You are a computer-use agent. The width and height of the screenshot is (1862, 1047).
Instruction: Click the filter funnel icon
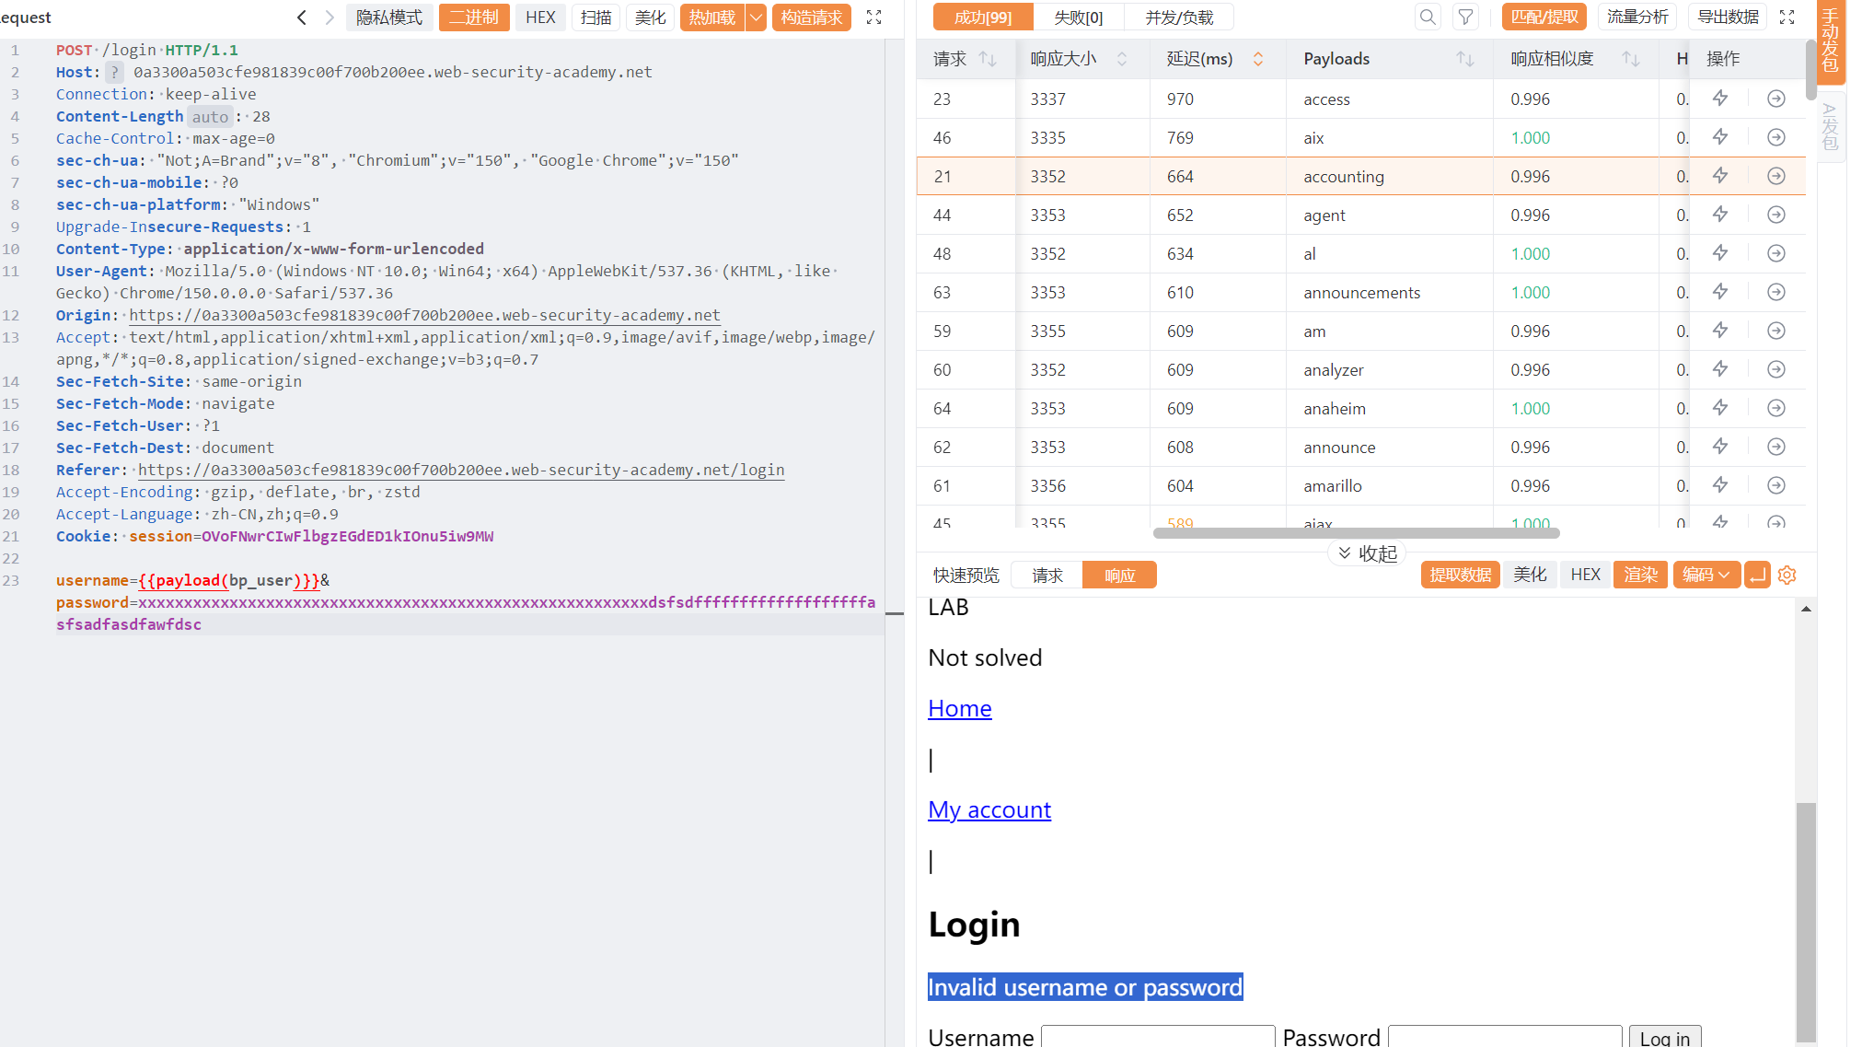click(x=1465, y=17)
